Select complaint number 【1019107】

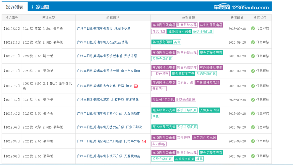point(11,127)
